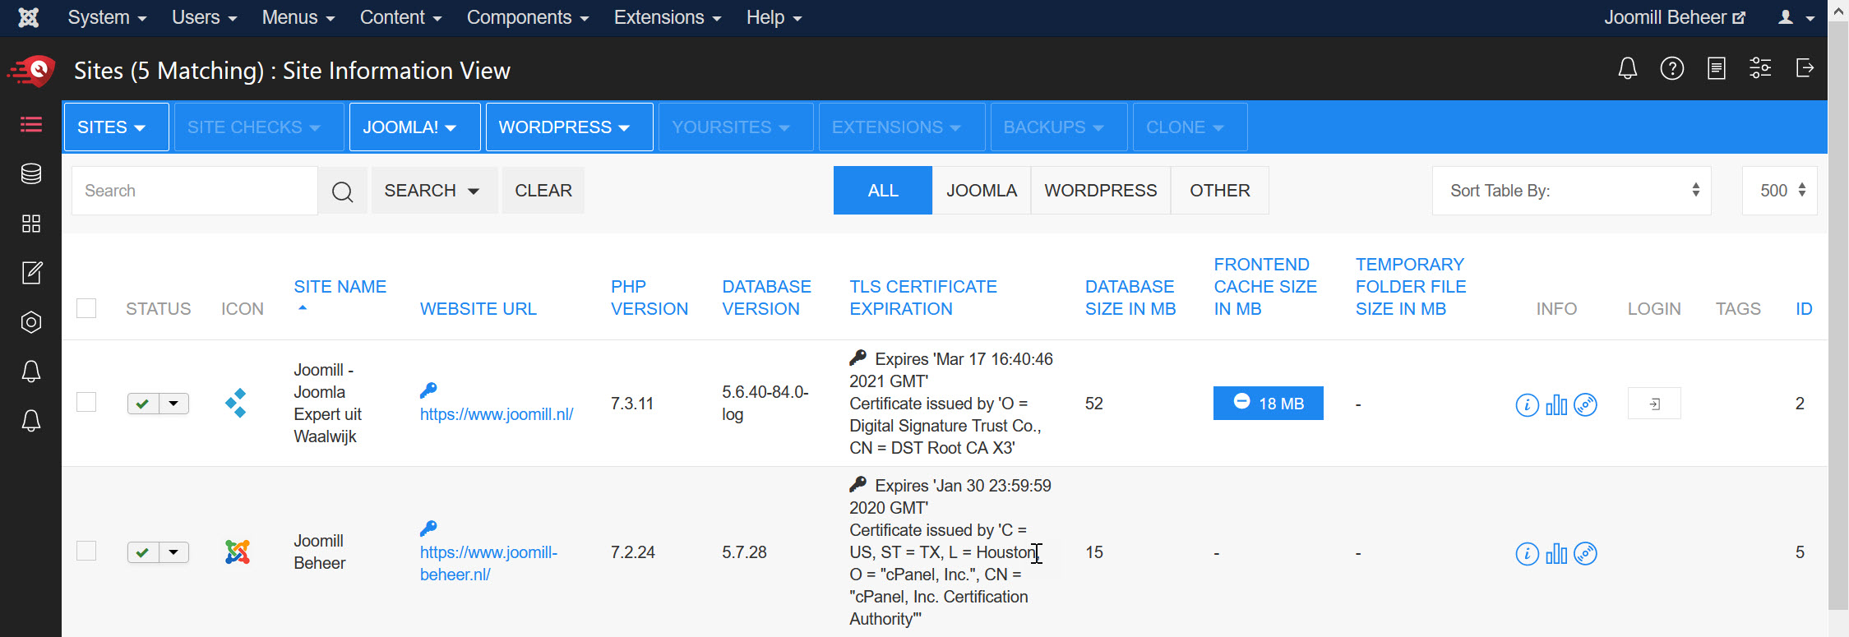Check the box for Joomill Joomla Expert row

86,402
